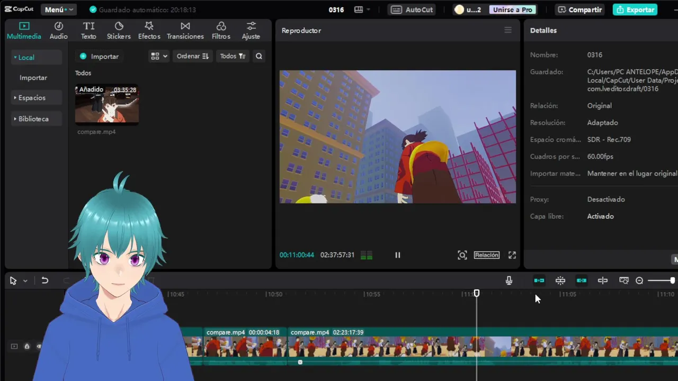Click the timeline playhead marker
Screen dimensions: 678x381
tap(477, 293)
